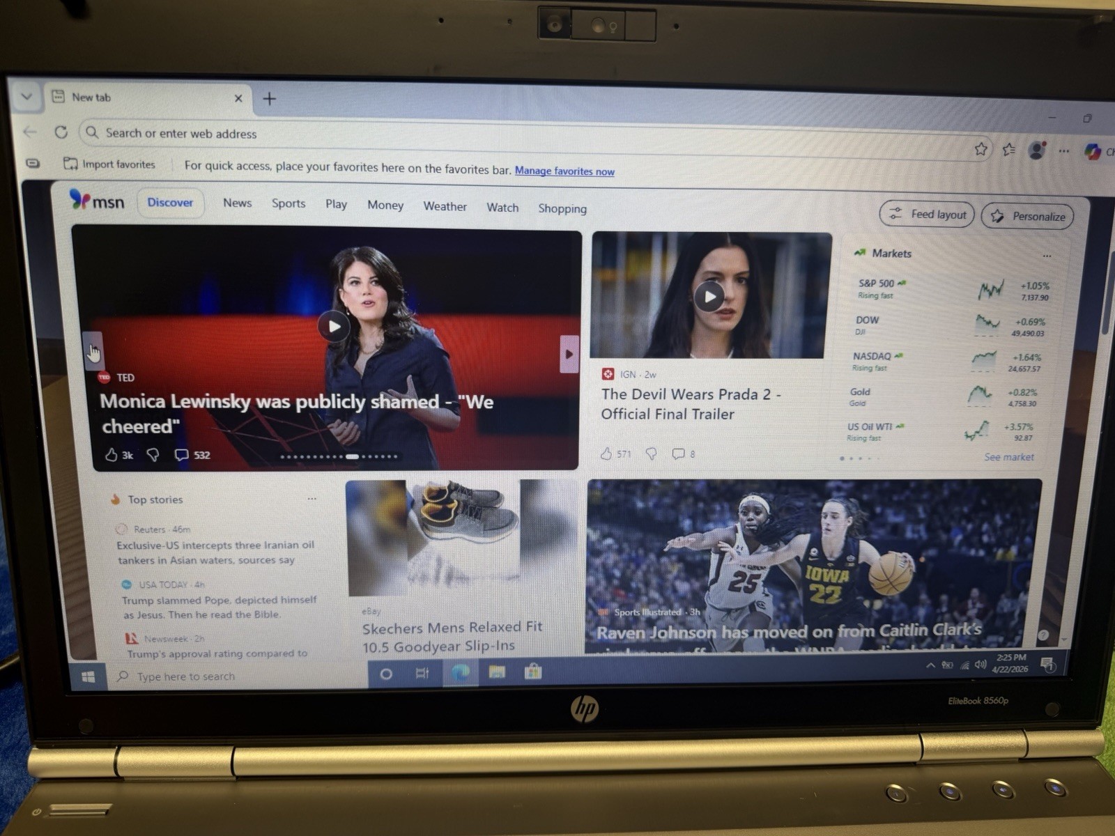
Task: Open Skechers Mens Relaxed Fit listing
Action: (x=452, y=637)
